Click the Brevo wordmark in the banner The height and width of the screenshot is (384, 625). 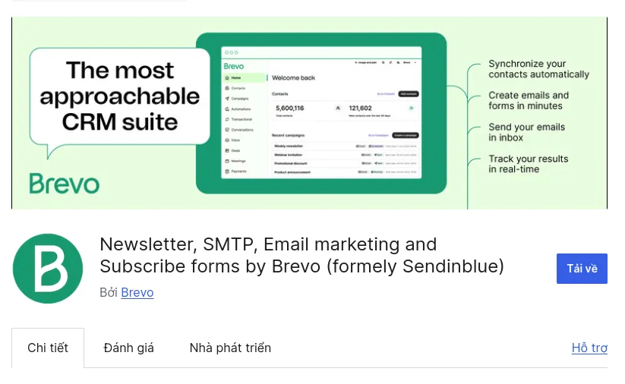(65, 184)
